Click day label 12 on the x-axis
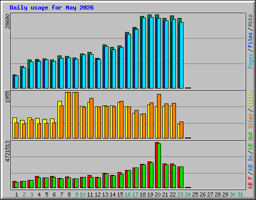 97,194
